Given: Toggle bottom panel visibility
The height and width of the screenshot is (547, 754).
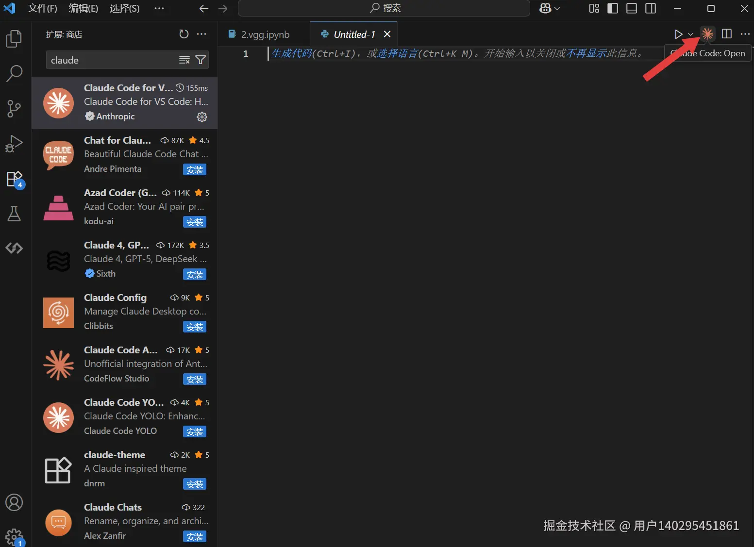Looking at the screenshot, I should click(x=632, y=8).
